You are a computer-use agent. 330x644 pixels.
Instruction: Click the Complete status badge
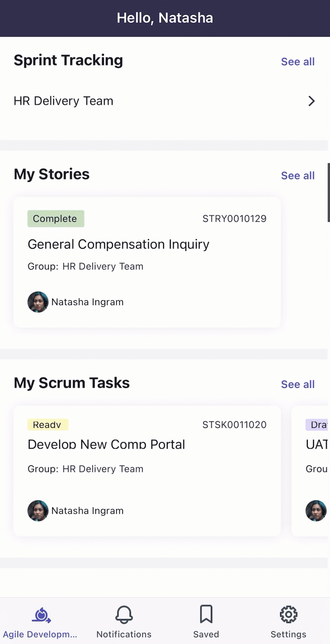coord(56,219)
